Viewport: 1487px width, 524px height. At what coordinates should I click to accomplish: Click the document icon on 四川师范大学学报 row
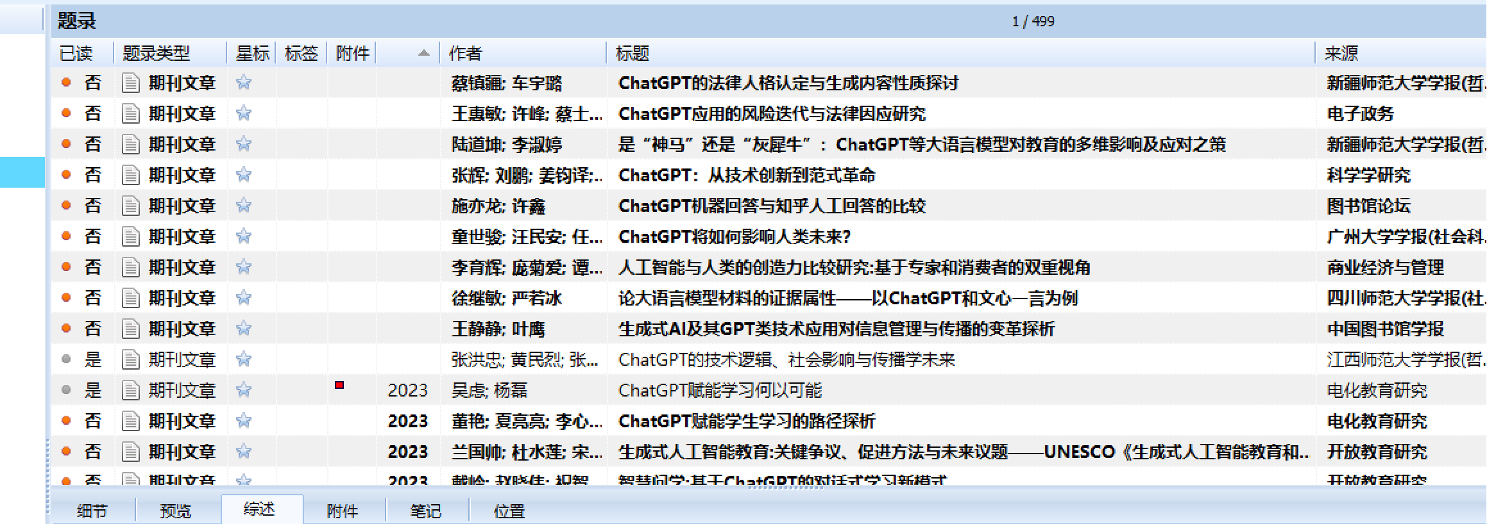(x=131, y=298)
